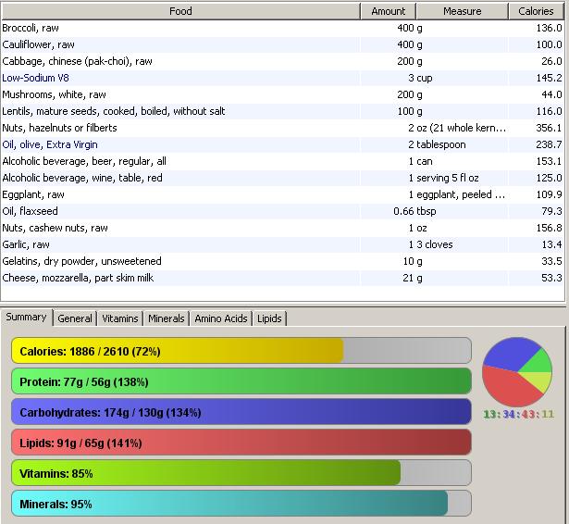Select the Minerals tab
Screen dimensions: 569x524
pos(167,318)
